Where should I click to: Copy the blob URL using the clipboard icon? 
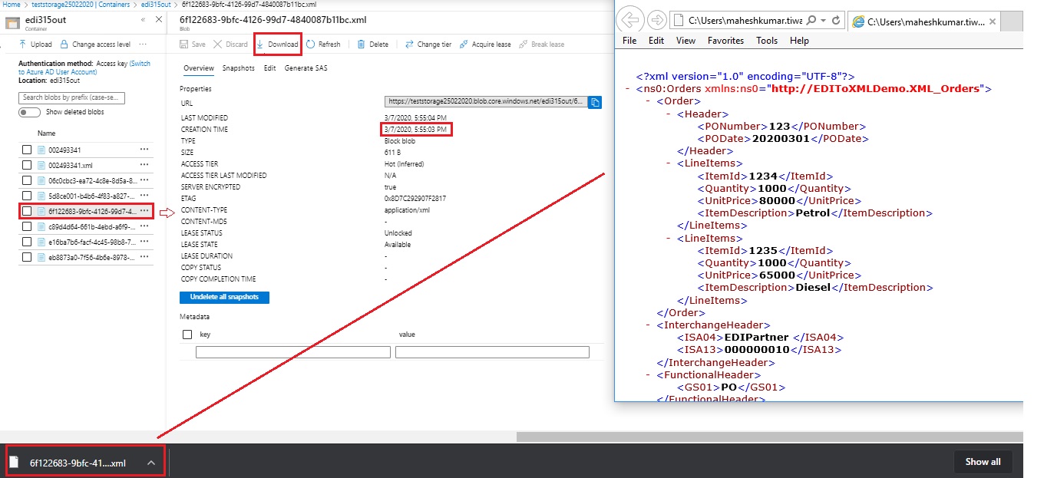(595, 101)
